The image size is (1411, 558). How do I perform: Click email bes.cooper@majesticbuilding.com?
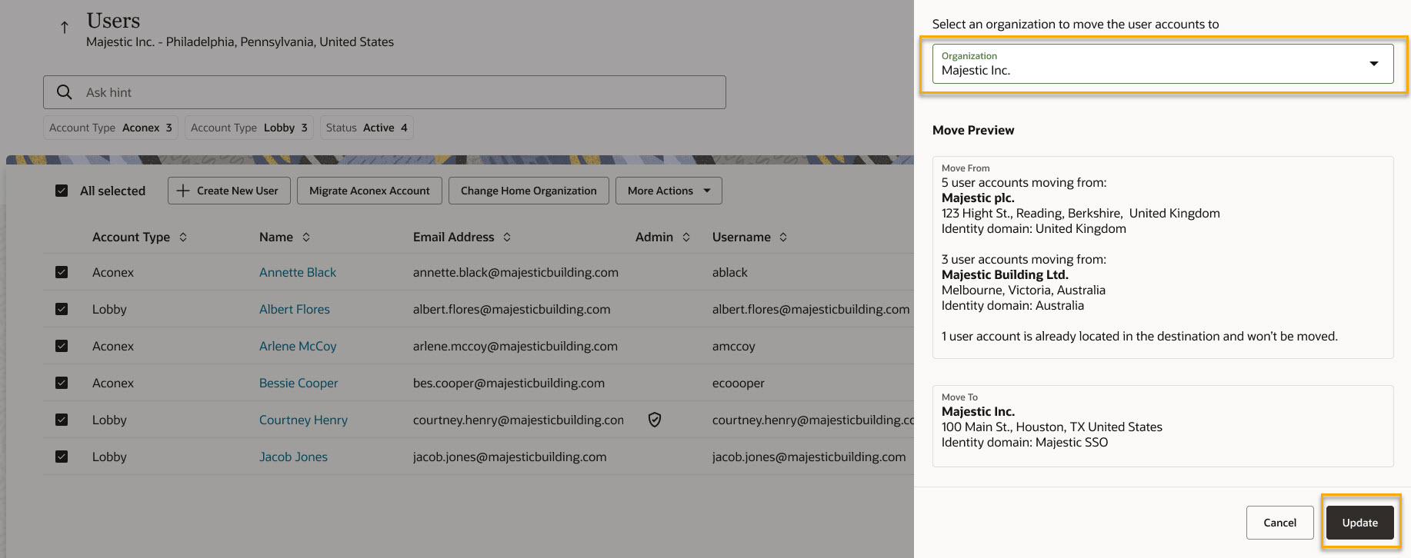[509, 383]
